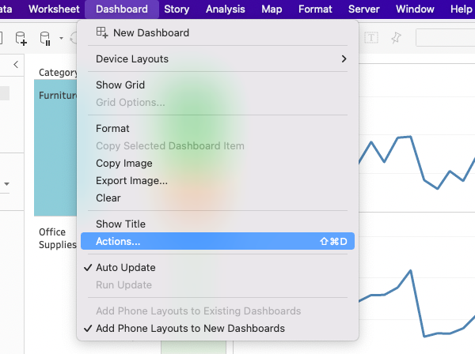Image resolution: width=475 pixels, height=354 pixels.
Task: Toggle Add Phone Layouts to New Dashboards
Action: point(190,329)
